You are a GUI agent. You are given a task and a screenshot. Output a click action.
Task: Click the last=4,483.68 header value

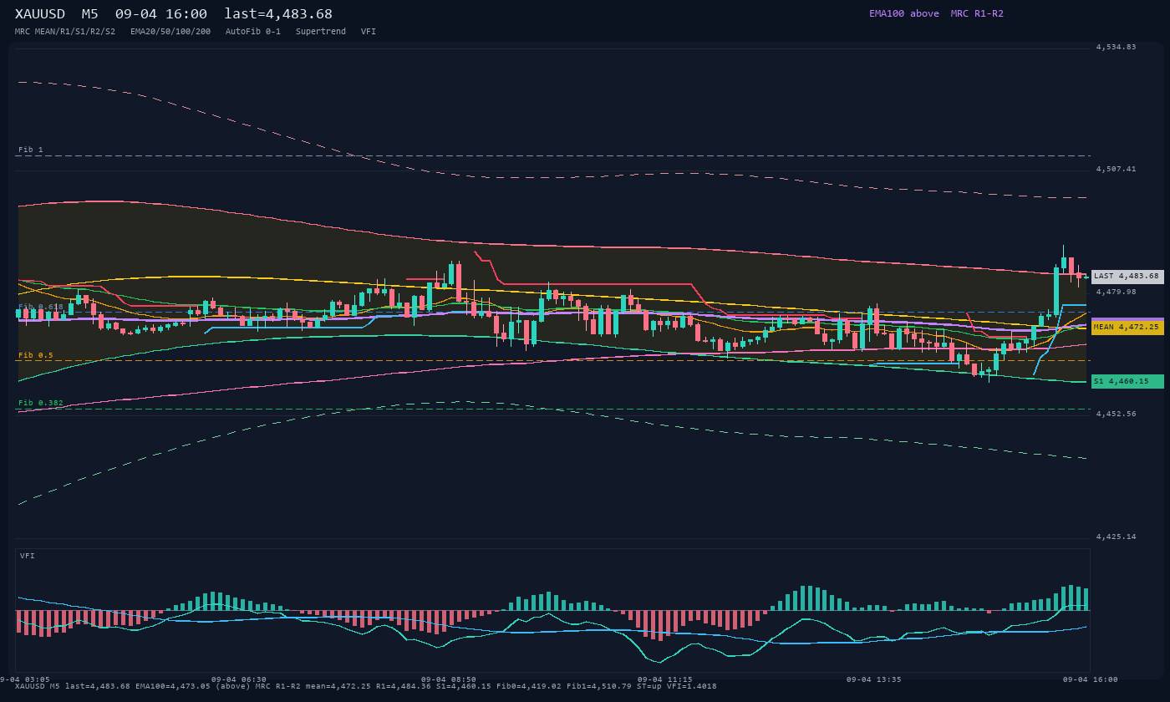point(278,14)
